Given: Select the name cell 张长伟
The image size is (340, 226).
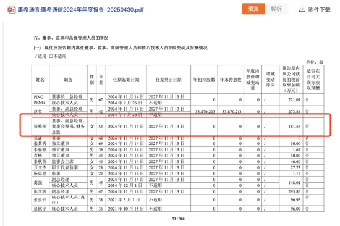Looking at the screenshot, I should pyautogui.click(x=40, y=200).
